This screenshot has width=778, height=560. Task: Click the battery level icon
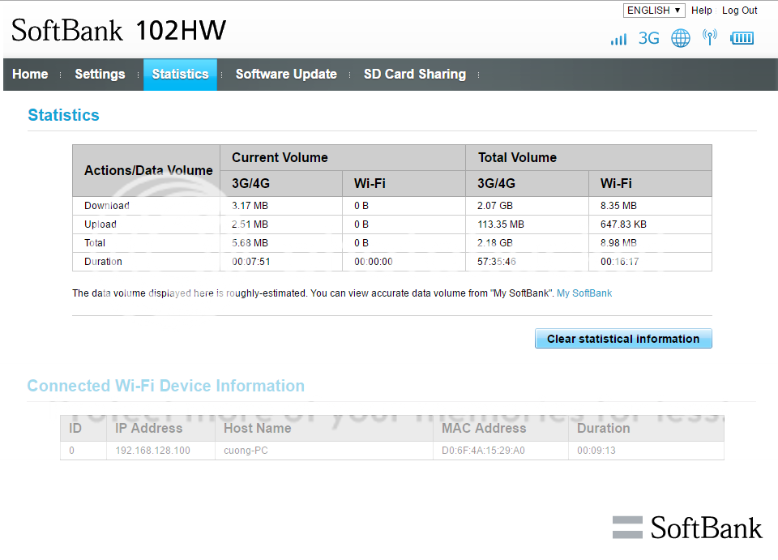point(742,38)
